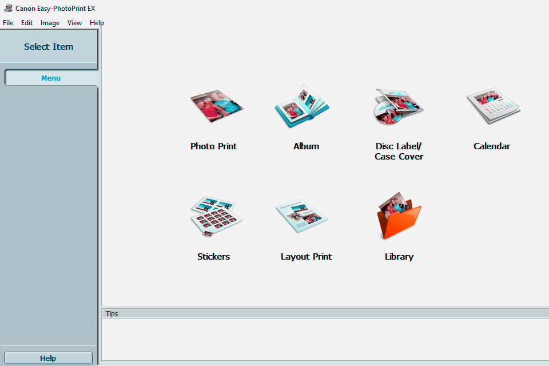Click the Help button at bottom left
Screen dimensions: 549x366
click(48, 358)
